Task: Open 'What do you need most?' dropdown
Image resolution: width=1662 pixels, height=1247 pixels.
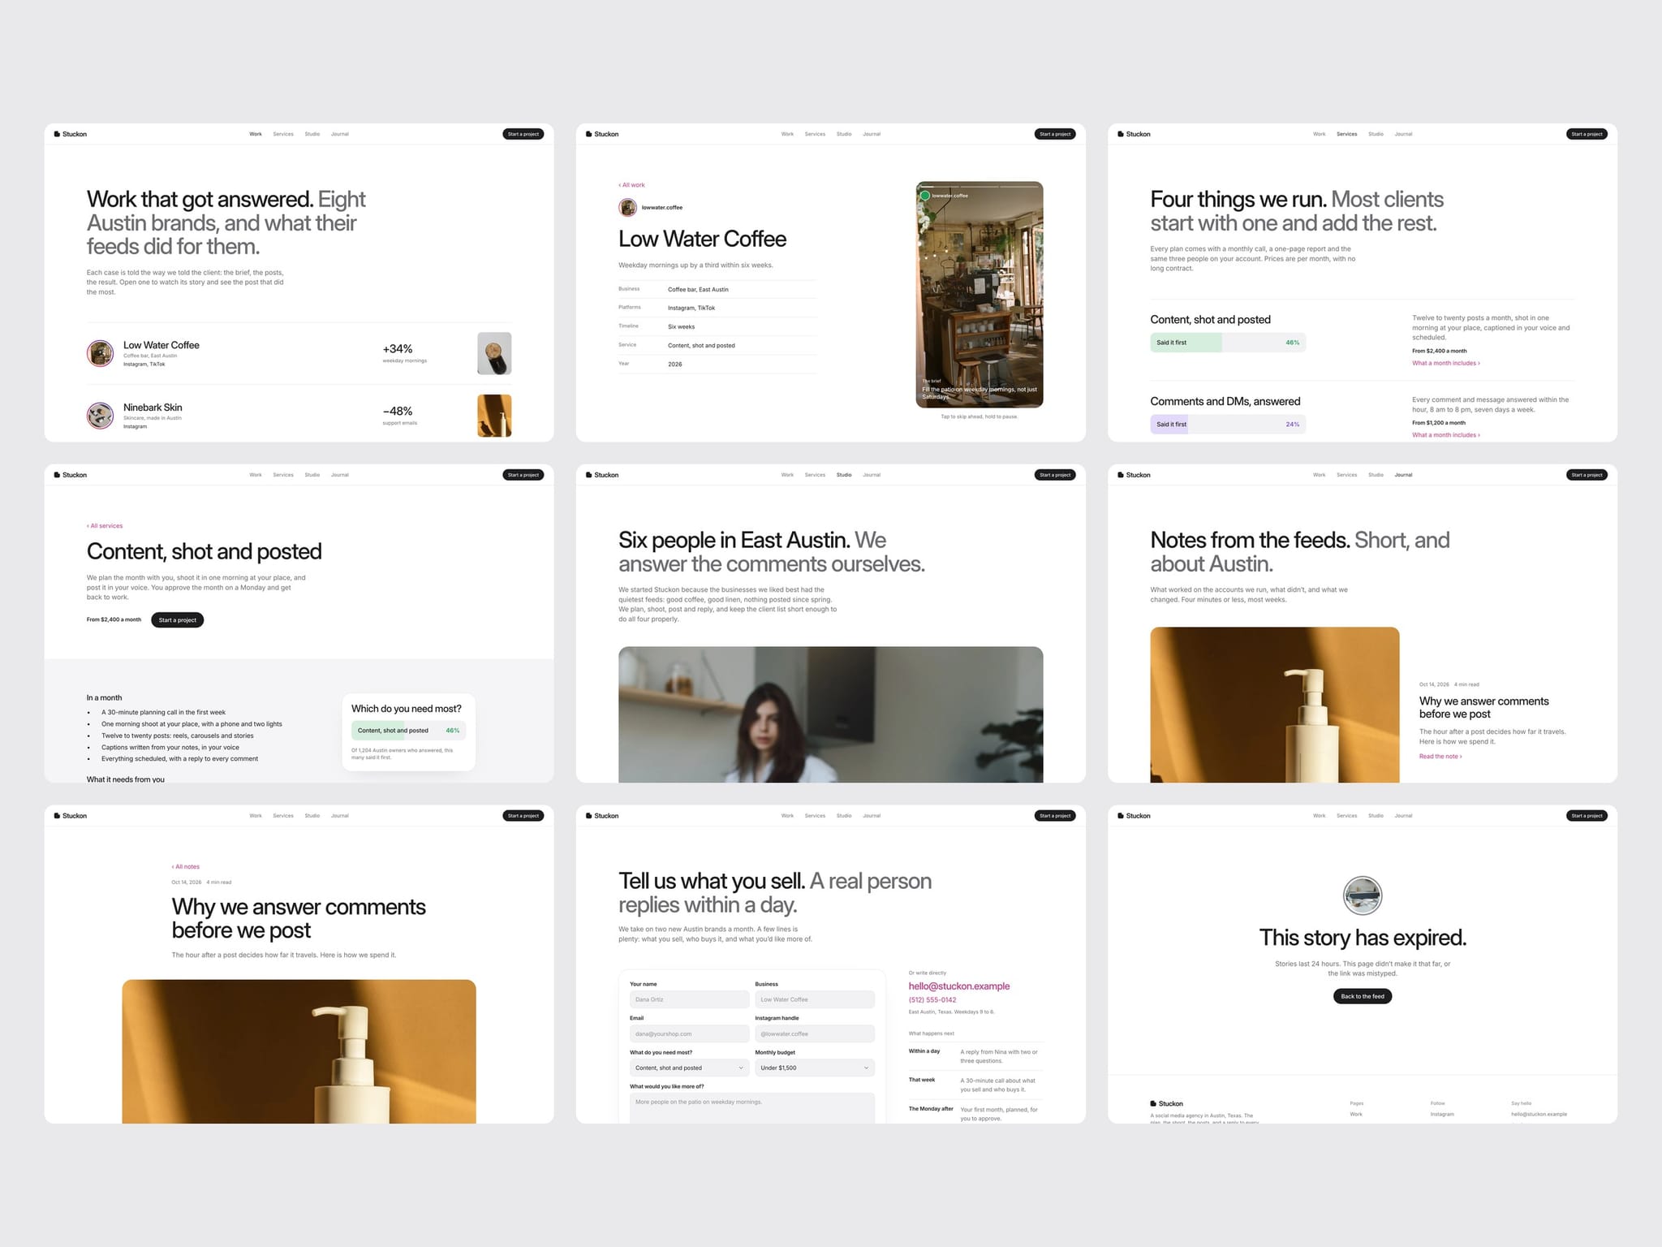Action: coord(689,1068)
